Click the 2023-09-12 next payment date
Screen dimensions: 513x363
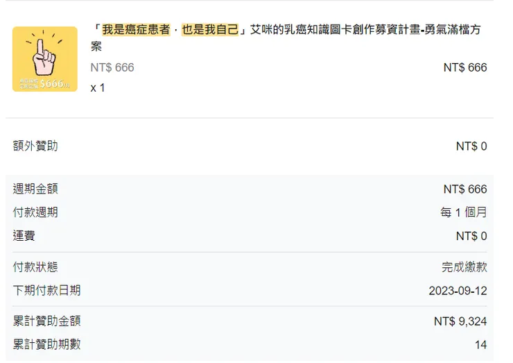tap(458, 291)
